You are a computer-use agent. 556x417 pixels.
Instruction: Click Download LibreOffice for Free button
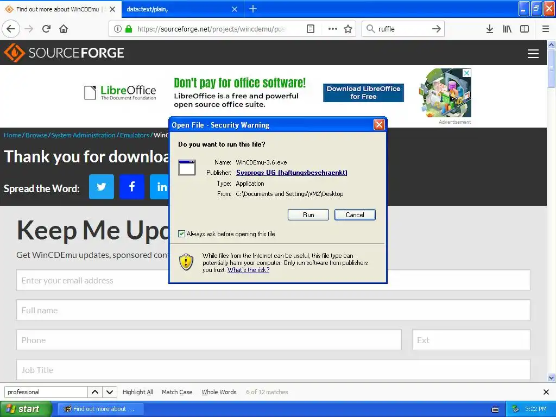(363, 92)
